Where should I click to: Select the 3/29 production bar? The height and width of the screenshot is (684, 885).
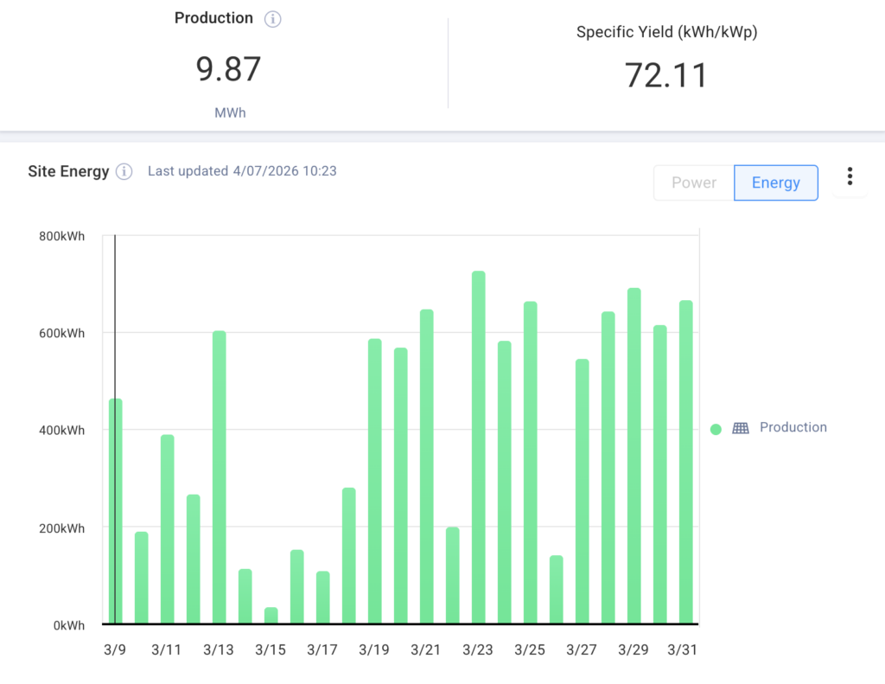click(634, 456)
